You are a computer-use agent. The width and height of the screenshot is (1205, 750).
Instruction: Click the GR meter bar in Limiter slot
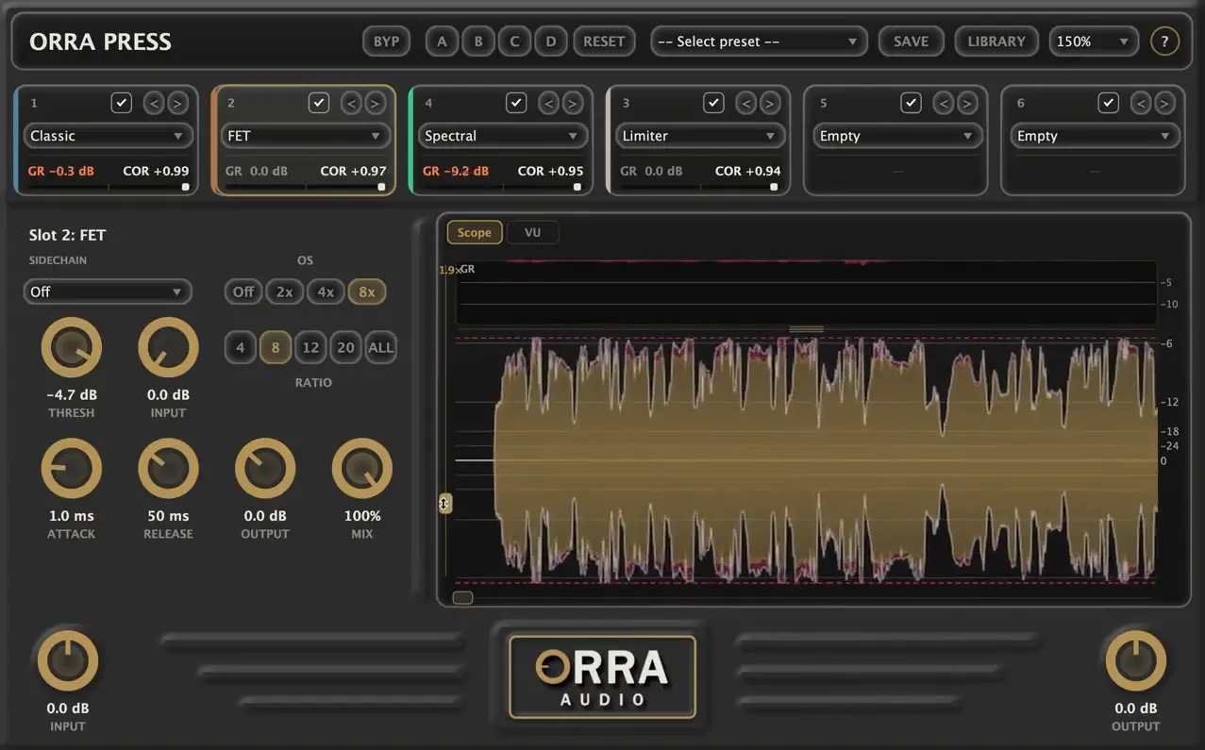click(700, 187)
